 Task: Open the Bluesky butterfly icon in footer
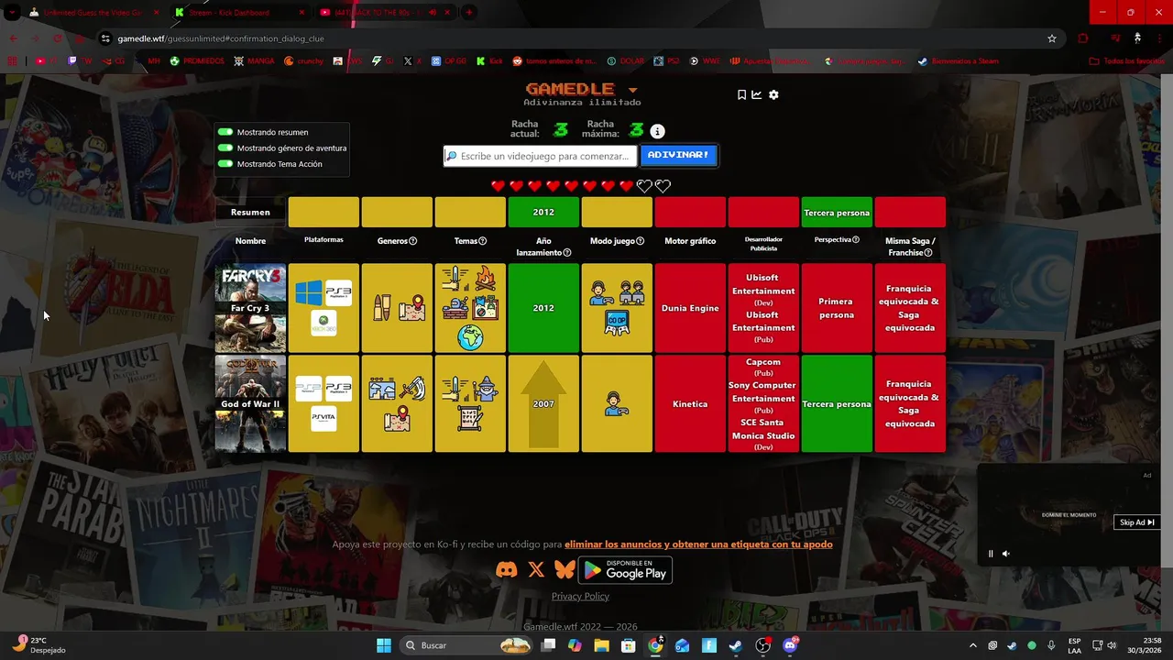click(x=565, y=569)
